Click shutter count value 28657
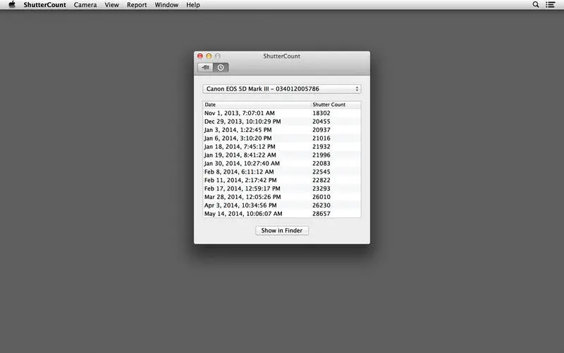The width and height of the screenshot is (564, 353). tap(321, 214)
